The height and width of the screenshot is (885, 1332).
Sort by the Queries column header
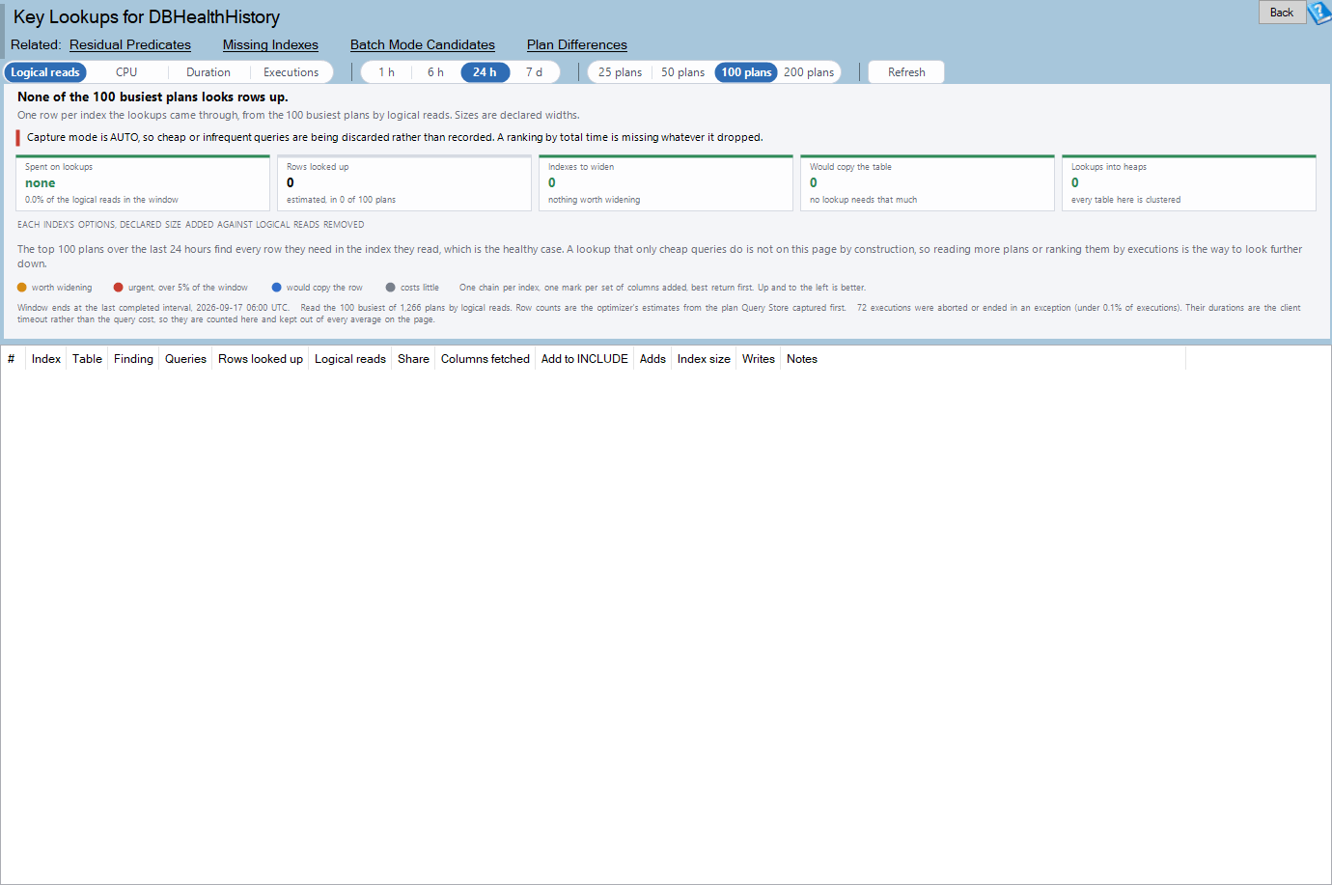pos(185,359)
